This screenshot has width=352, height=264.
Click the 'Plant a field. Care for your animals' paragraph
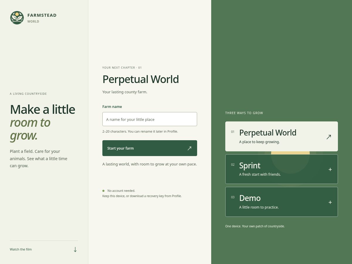point(38,158)
